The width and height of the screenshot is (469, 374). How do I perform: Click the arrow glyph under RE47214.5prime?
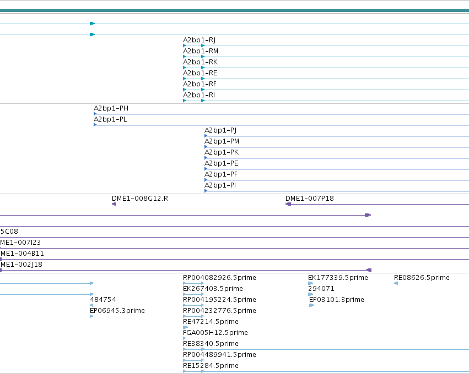click(x=185, y=327)
